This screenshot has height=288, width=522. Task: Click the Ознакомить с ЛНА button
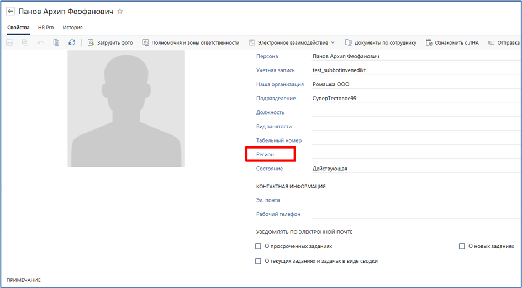452,42
